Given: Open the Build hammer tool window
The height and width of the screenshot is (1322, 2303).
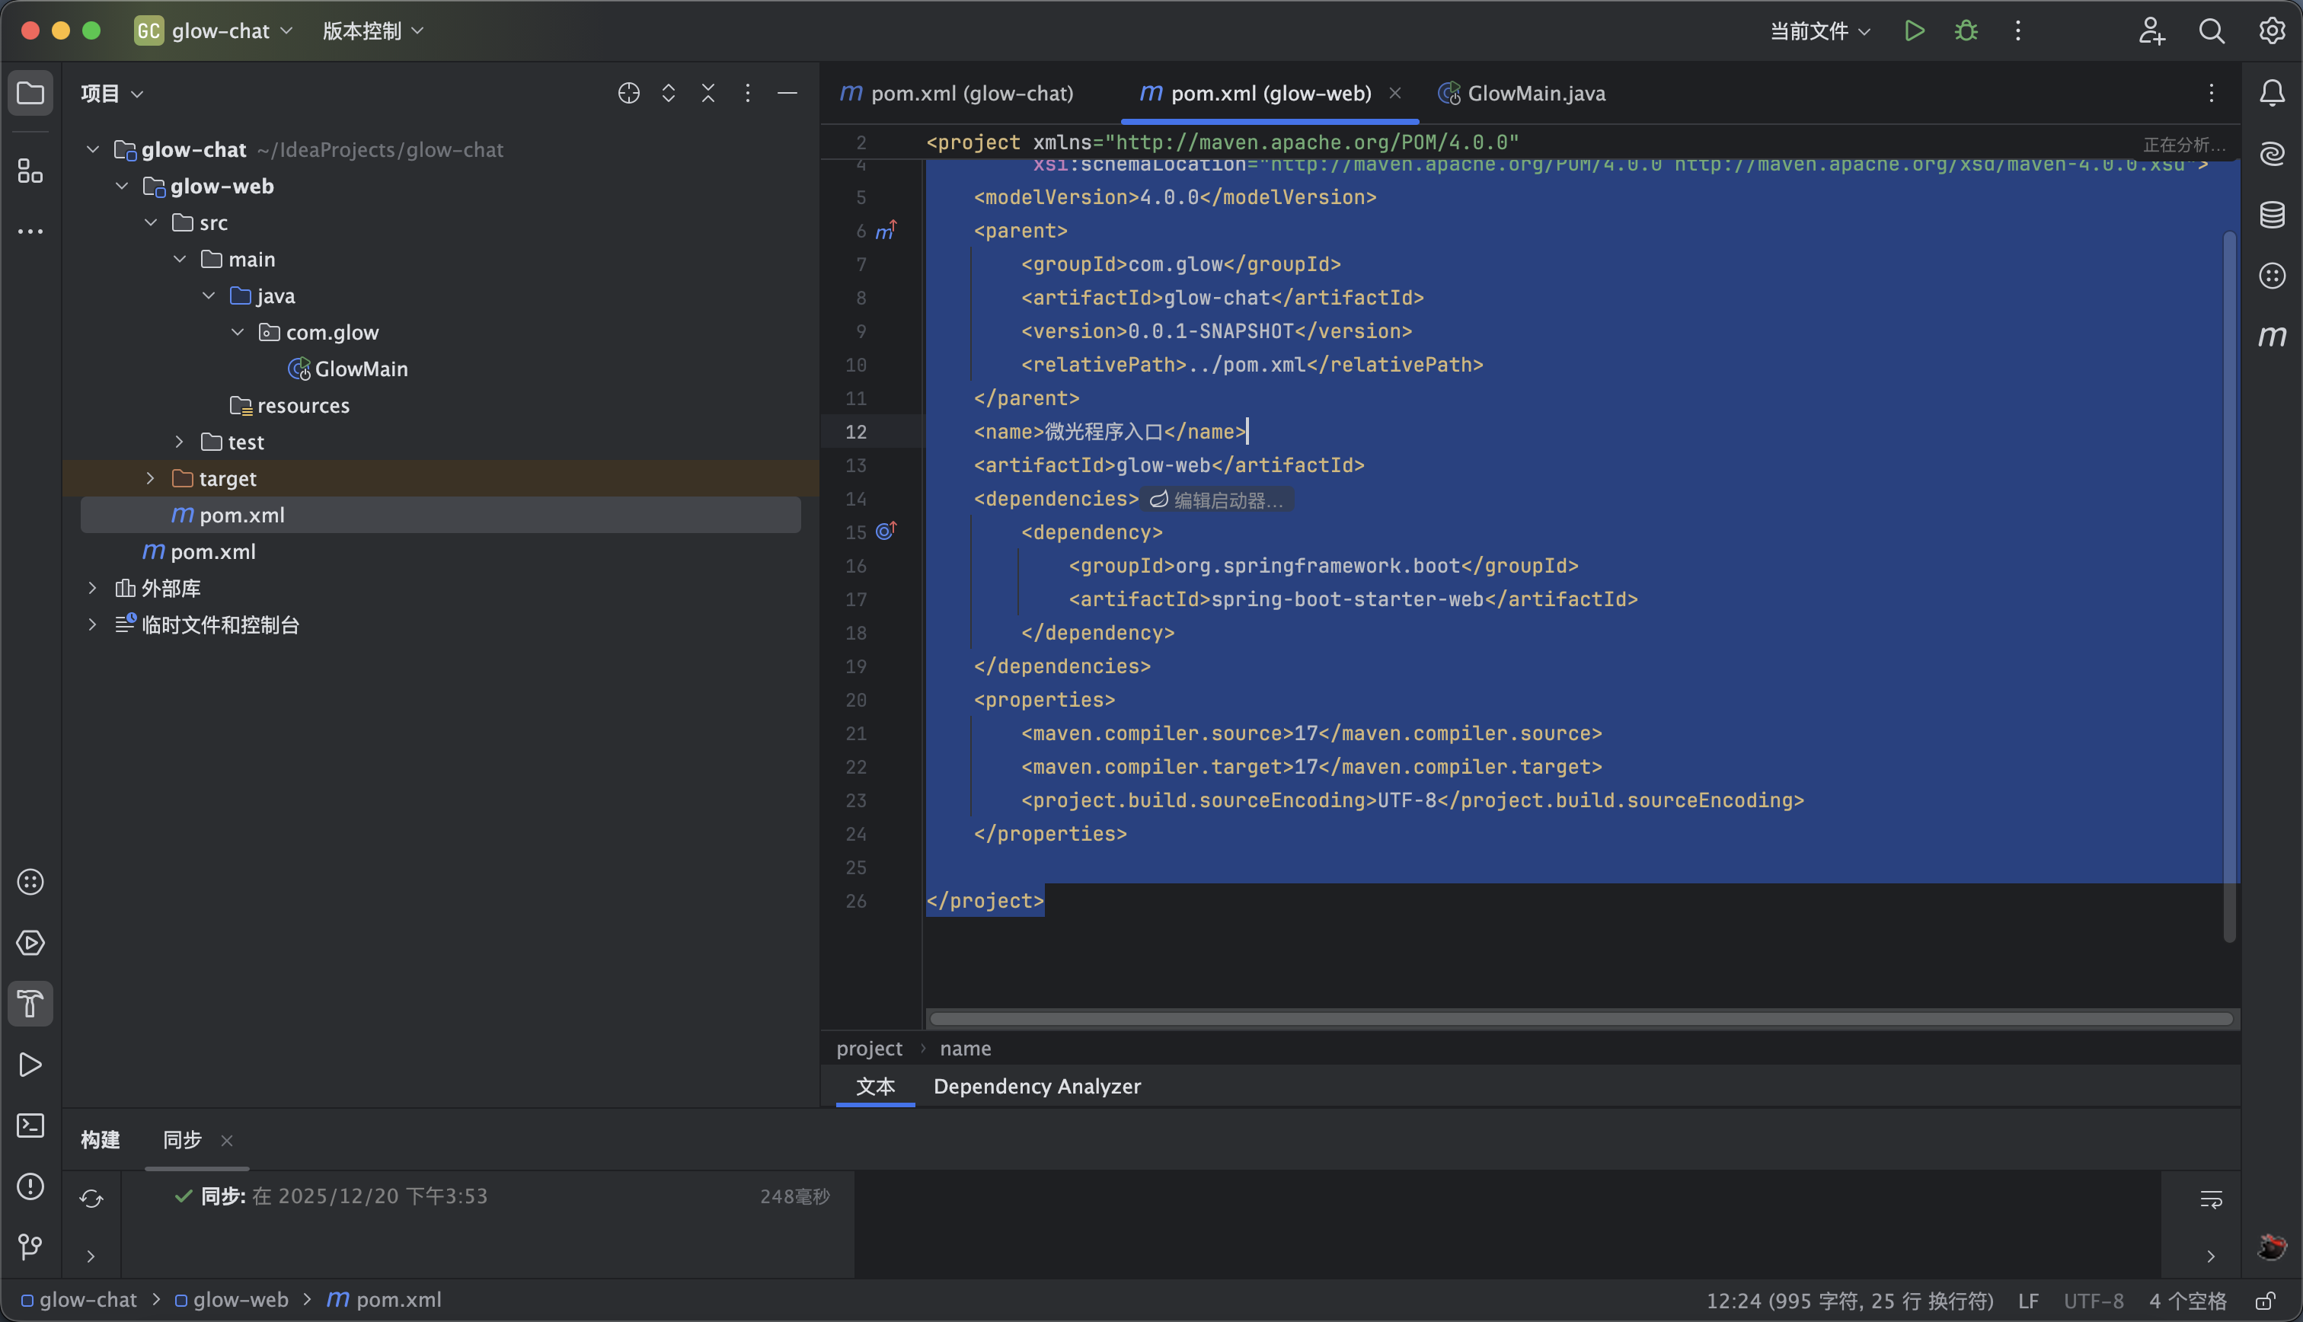Looking at the screenshot, I should click(x=30, y=1004).
